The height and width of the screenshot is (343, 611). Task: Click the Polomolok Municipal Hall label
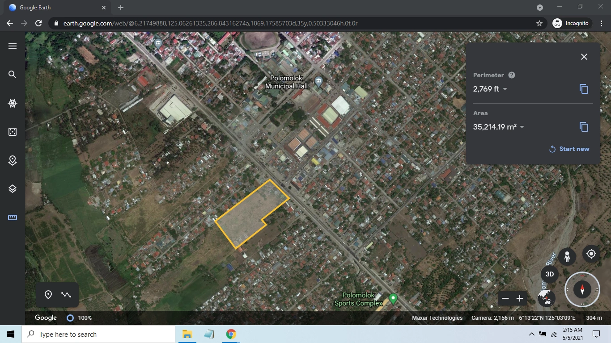point(286,82)
